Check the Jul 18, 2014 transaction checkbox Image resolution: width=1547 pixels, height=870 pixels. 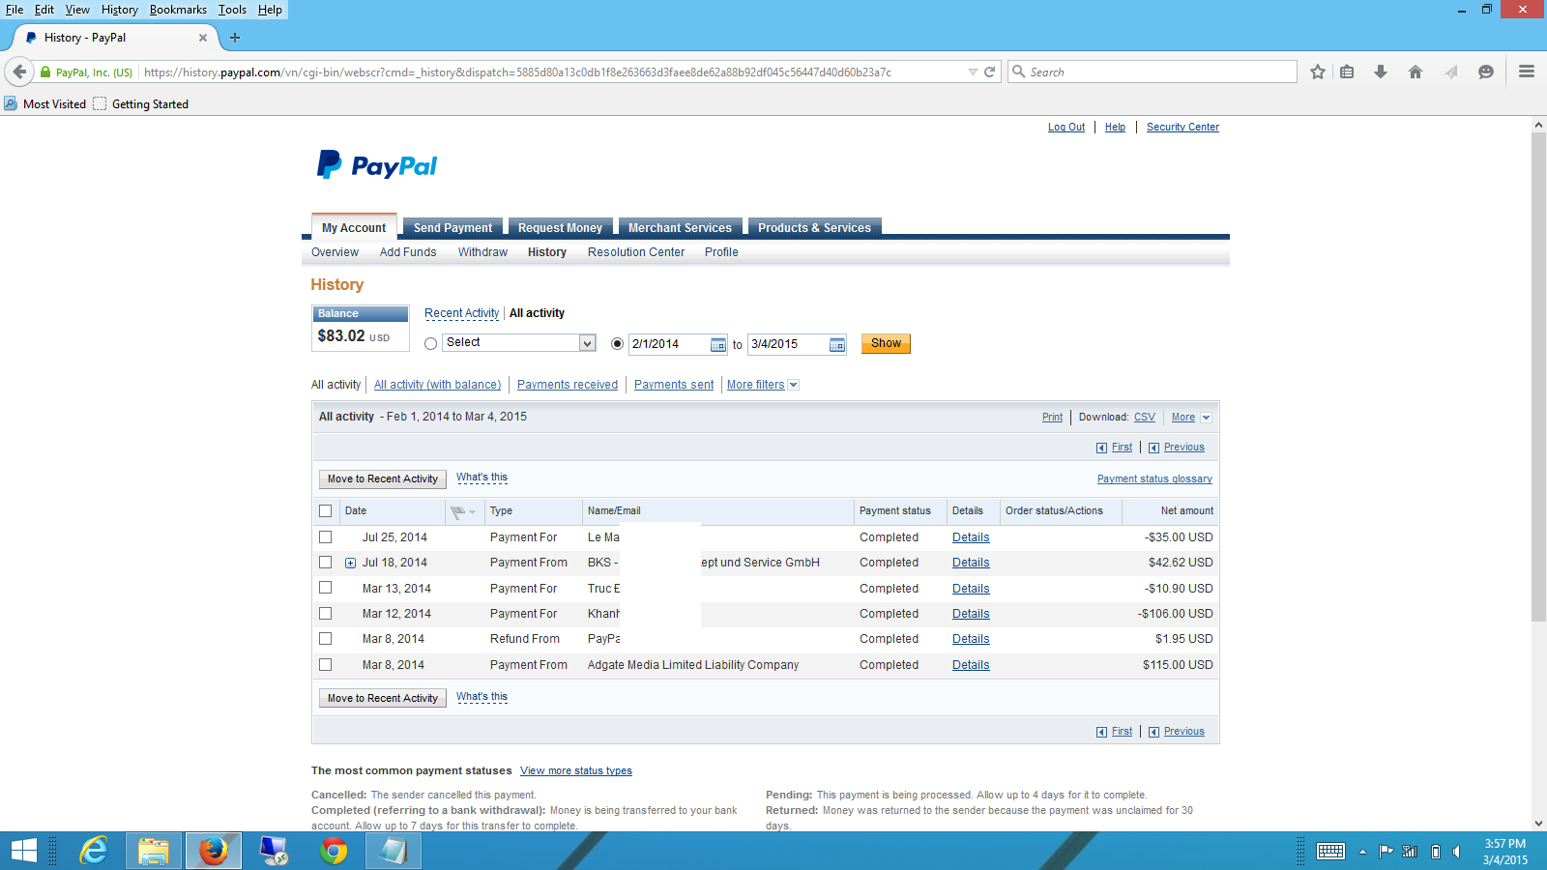tap(325, 563)
